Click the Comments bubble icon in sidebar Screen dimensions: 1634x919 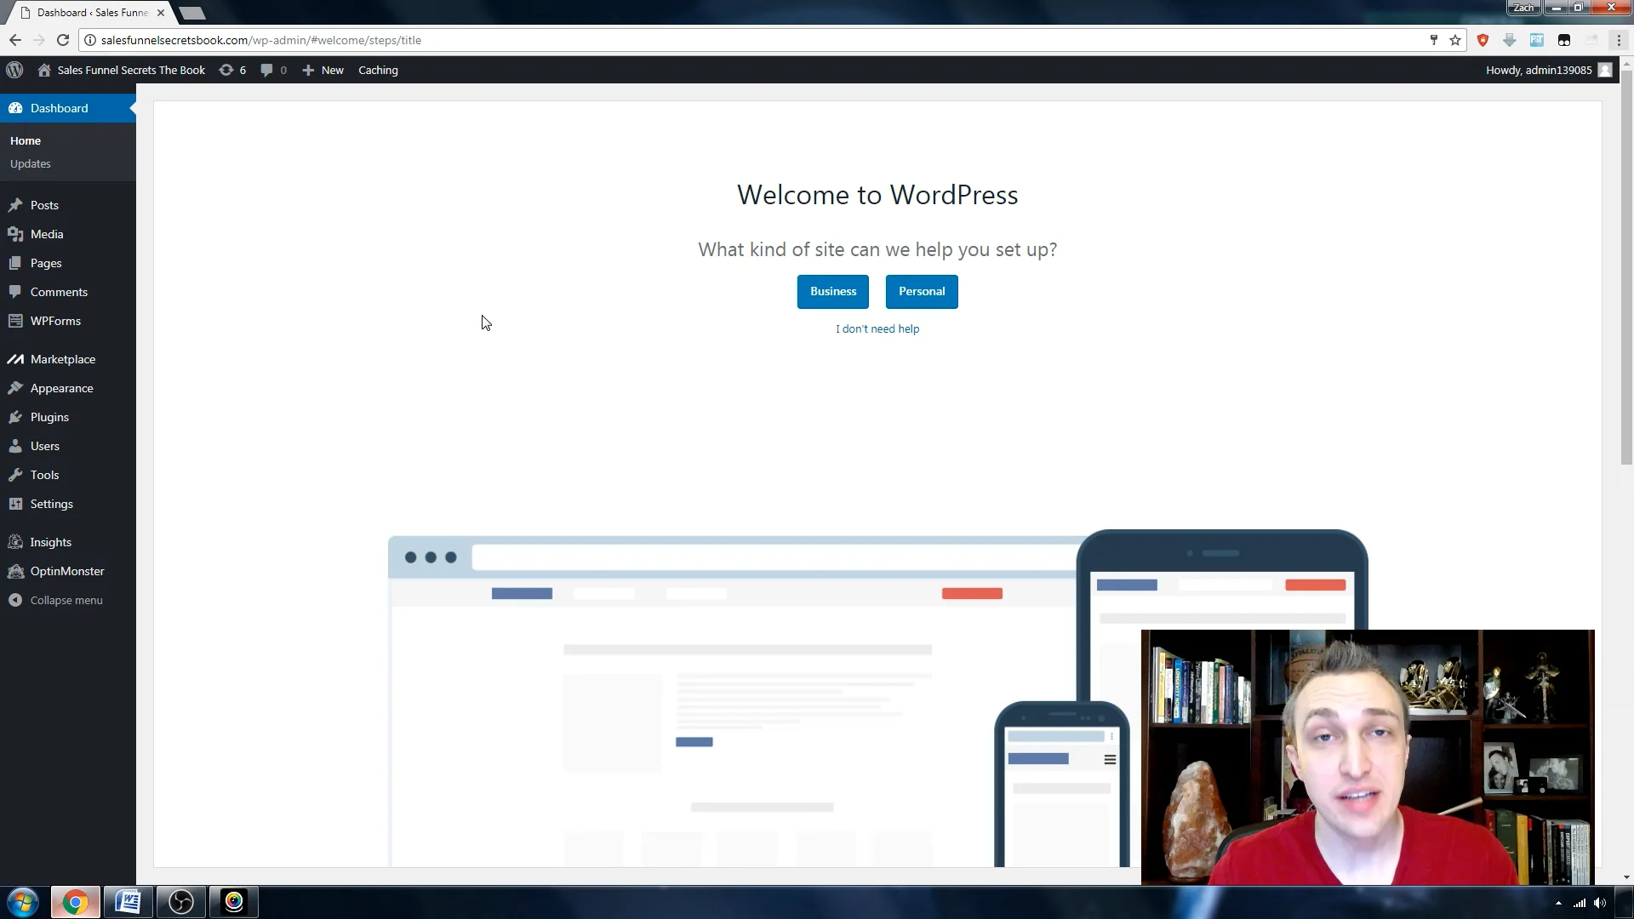point(17,292)
